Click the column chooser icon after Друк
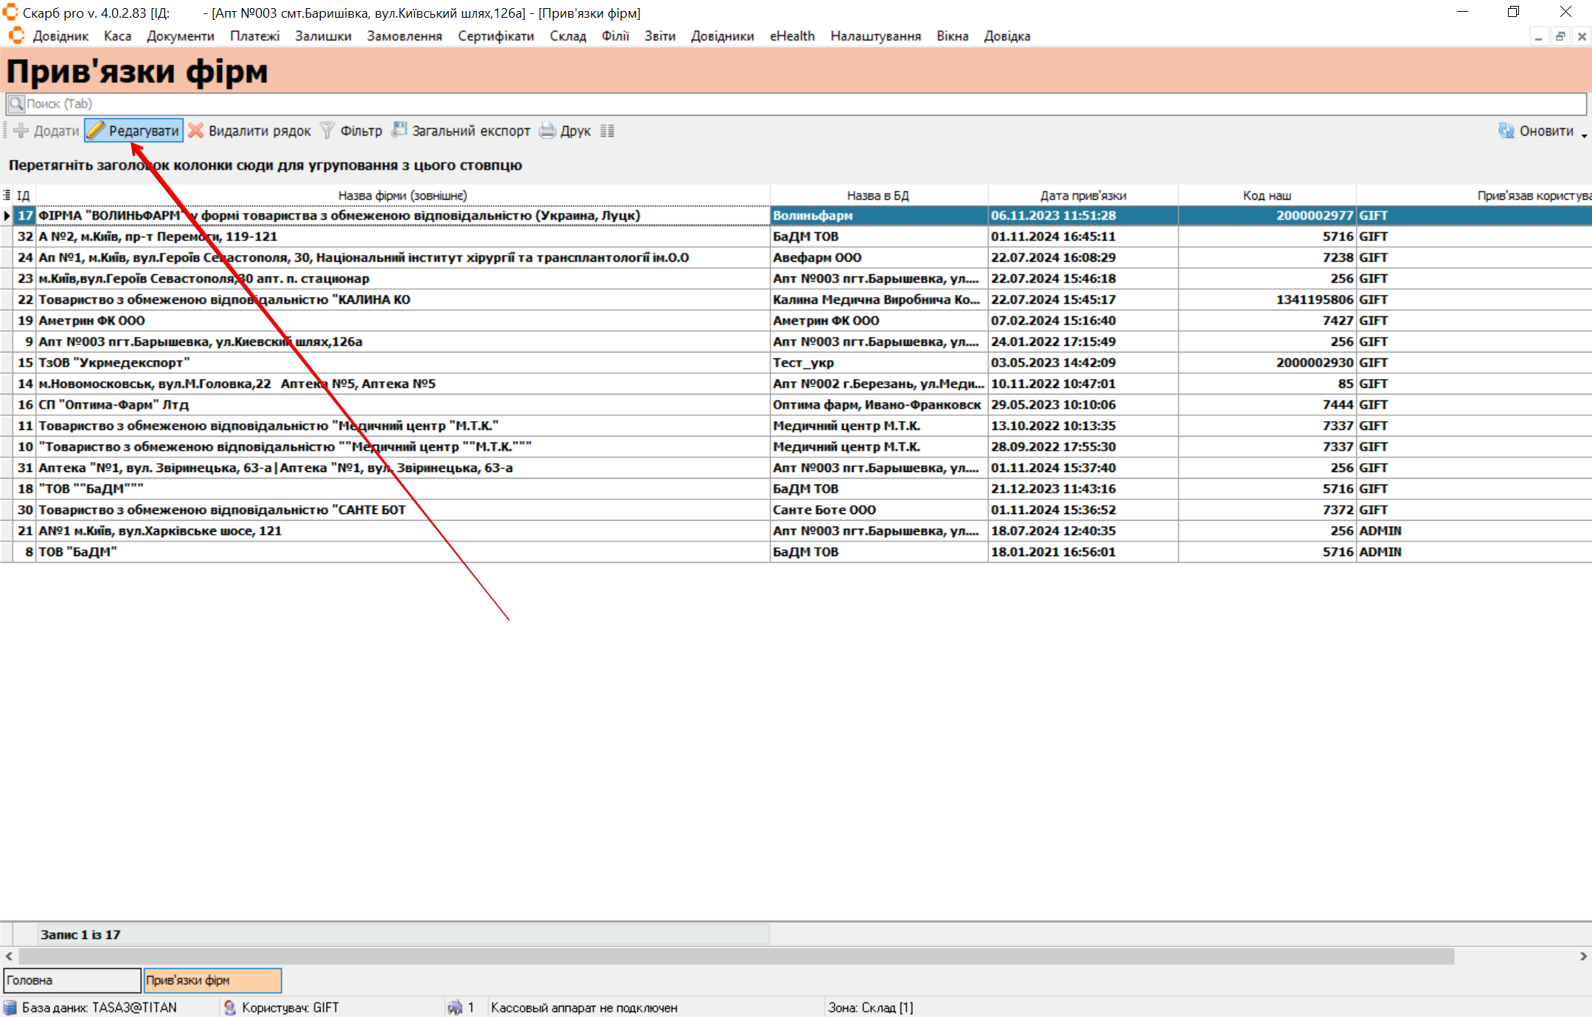The image size is (1592, 1017). pyautogui.click(x=607, y=131)
